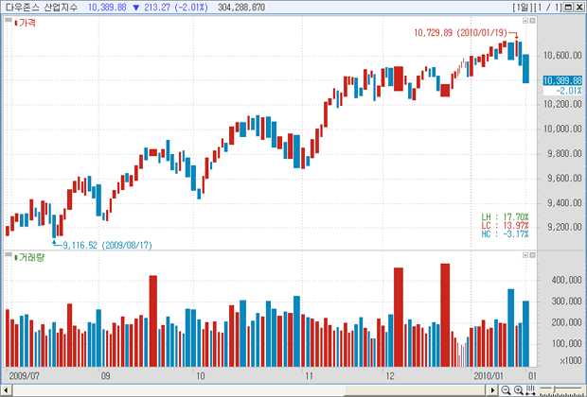Click the high marker 10,729.89 (2010/01/19)
This screenshot has height=397, width=587.
(x=462, y=32)
